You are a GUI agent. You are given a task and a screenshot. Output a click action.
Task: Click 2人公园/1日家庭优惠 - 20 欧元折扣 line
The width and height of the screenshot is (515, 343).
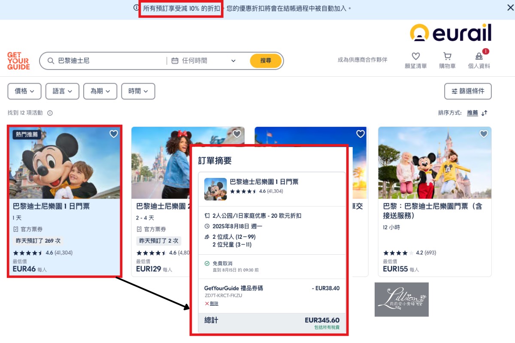257,216
